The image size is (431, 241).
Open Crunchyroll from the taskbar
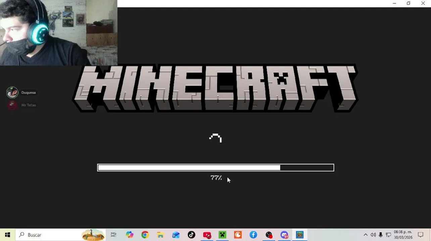click(x=238, y=235)
